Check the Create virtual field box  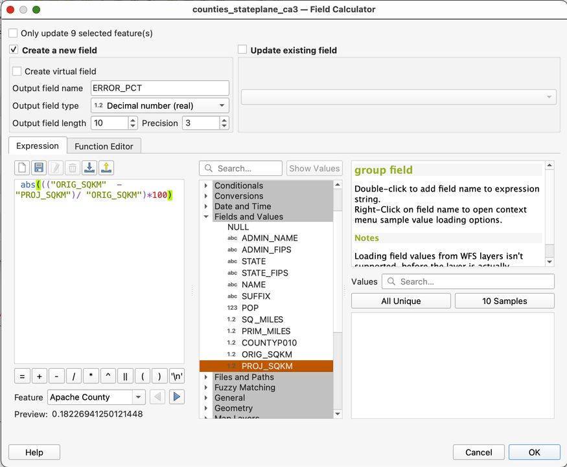17,71
